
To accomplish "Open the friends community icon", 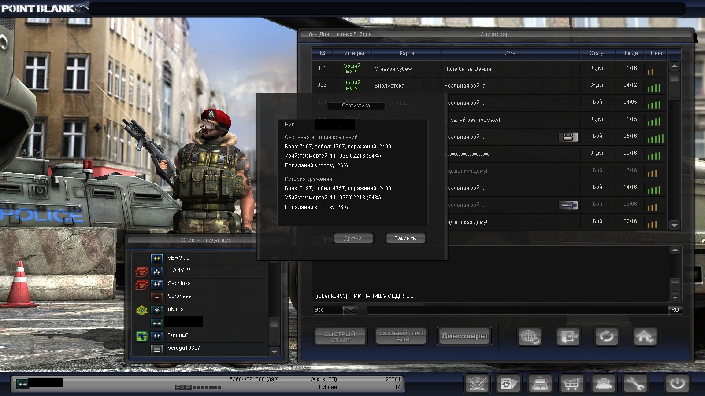I will (603, 384).
